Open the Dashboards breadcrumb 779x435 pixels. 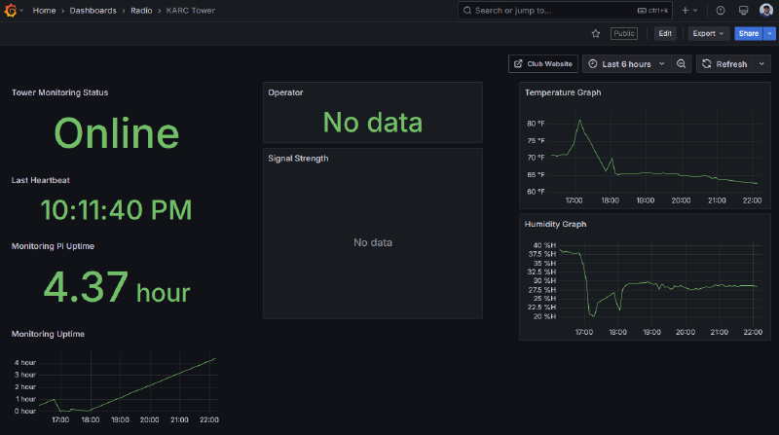point(93,11)
